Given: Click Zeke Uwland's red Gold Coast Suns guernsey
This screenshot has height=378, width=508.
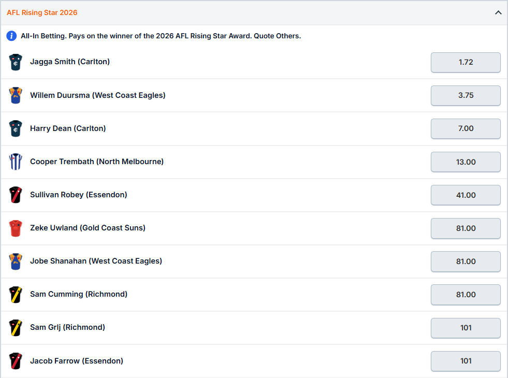Looking at the screenshot, I should click(x=16, y=228).
